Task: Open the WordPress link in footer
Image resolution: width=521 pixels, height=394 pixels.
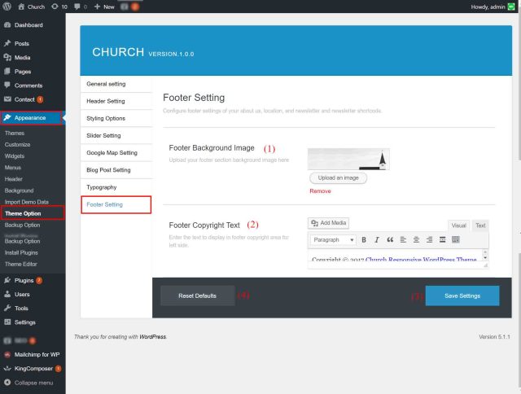Action: (x=152, y=337)
